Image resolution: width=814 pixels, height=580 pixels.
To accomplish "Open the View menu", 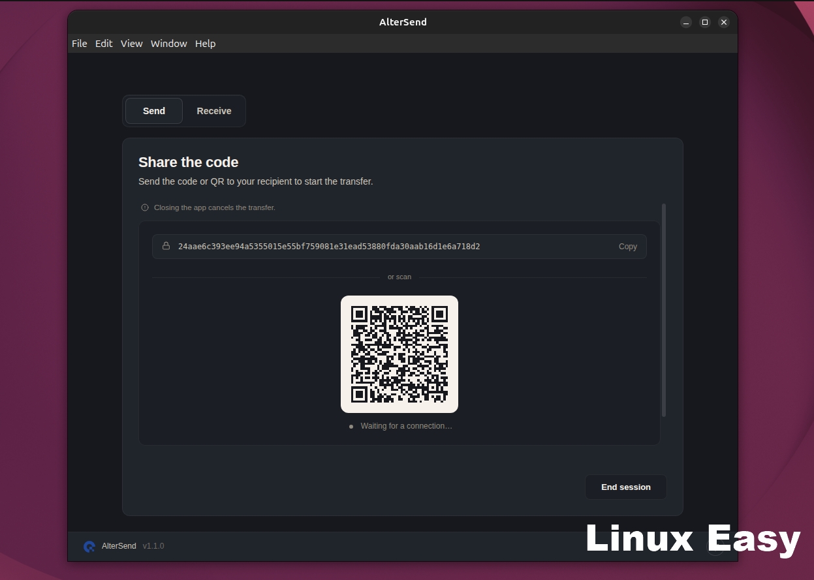I will coord(131,44).
